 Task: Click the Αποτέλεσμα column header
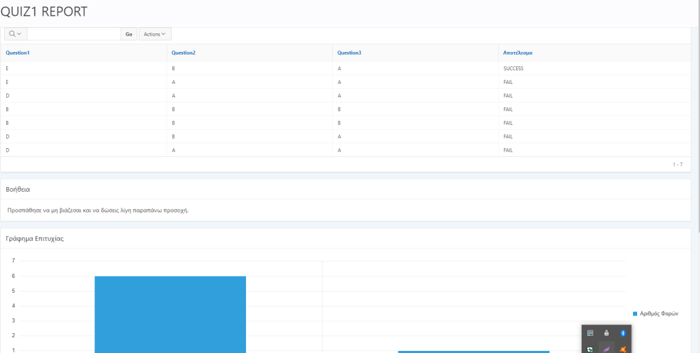[x=517, y=53]
